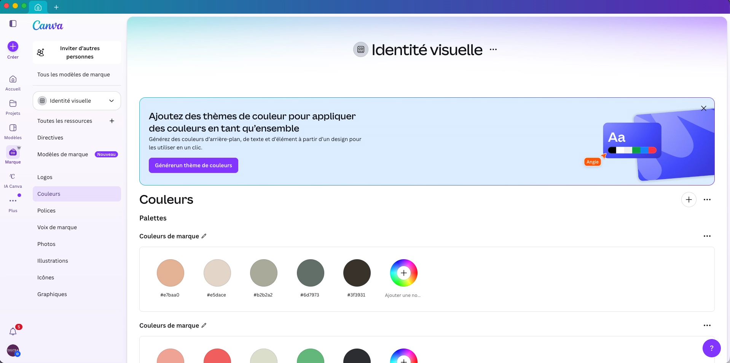Select the Marque icon in left rail
730x363 pixels.
[x=13, y=152]
